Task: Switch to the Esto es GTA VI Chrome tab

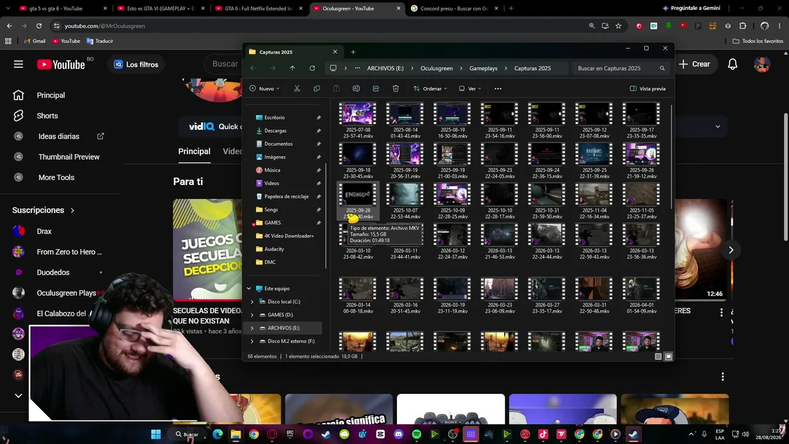Action: [162, 9]
